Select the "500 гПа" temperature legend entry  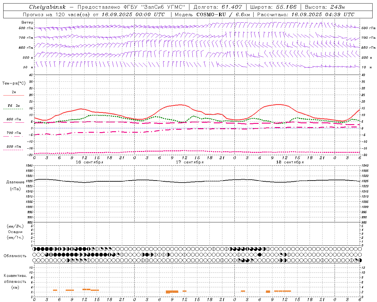14,147
